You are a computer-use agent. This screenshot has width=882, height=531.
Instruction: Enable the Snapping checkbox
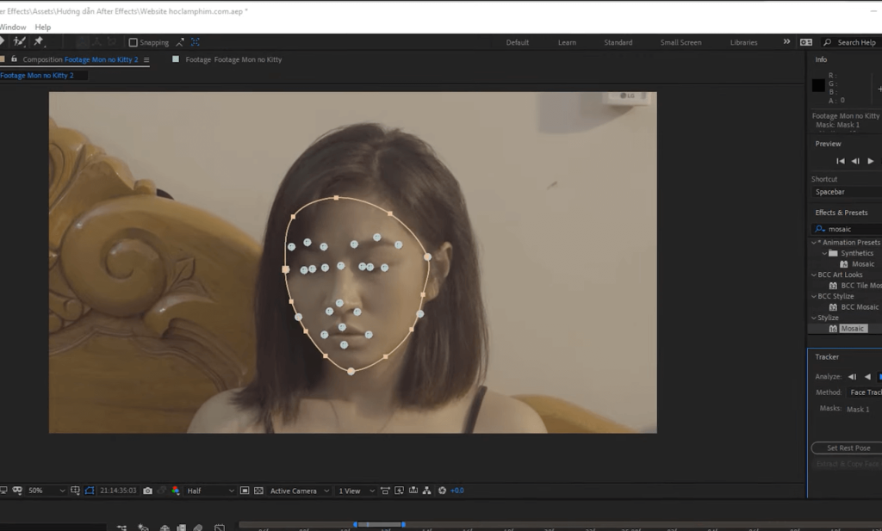pyautogui.click(x=133, y=41)
